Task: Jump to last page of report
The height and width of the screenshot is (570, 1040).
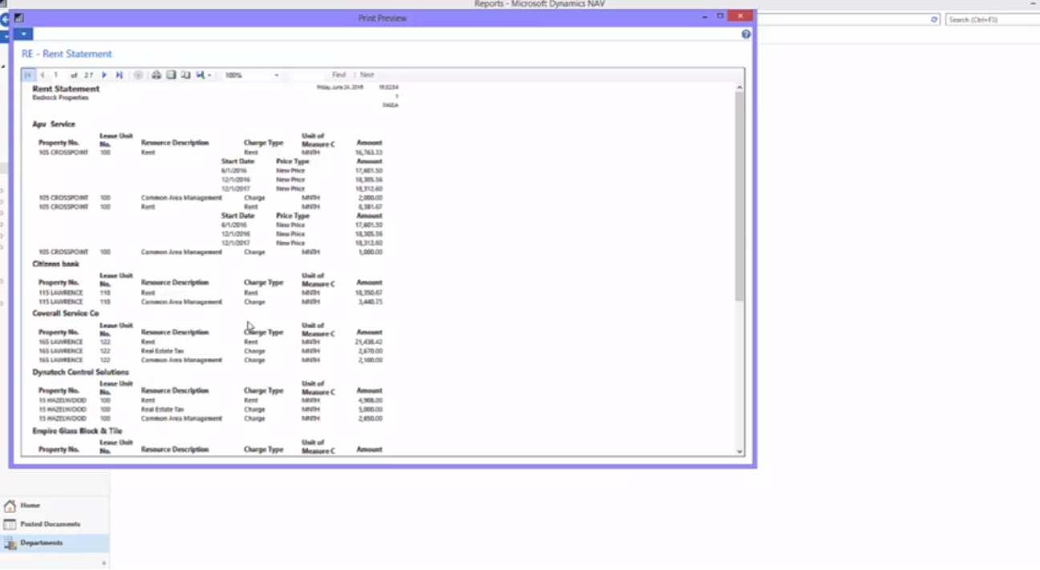Action: click(x=119, y=75)
